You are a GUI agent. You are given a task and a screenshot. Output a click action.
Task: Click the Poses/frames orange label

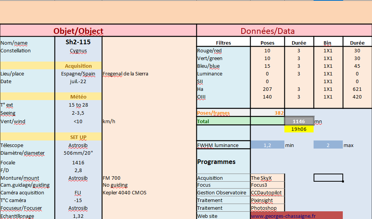[x=224, y=113]
